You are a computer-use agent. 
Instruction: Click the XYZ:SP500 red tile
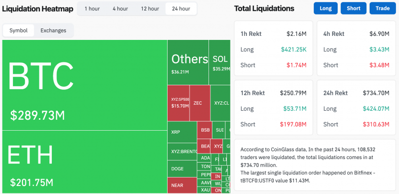click(x=179, y=103)
